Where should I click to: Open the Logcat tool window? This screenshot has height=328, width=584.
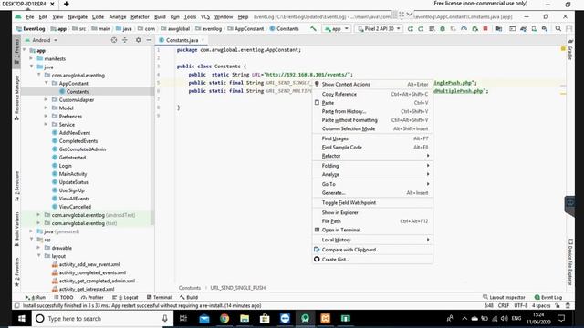click(x=125, y=297)
